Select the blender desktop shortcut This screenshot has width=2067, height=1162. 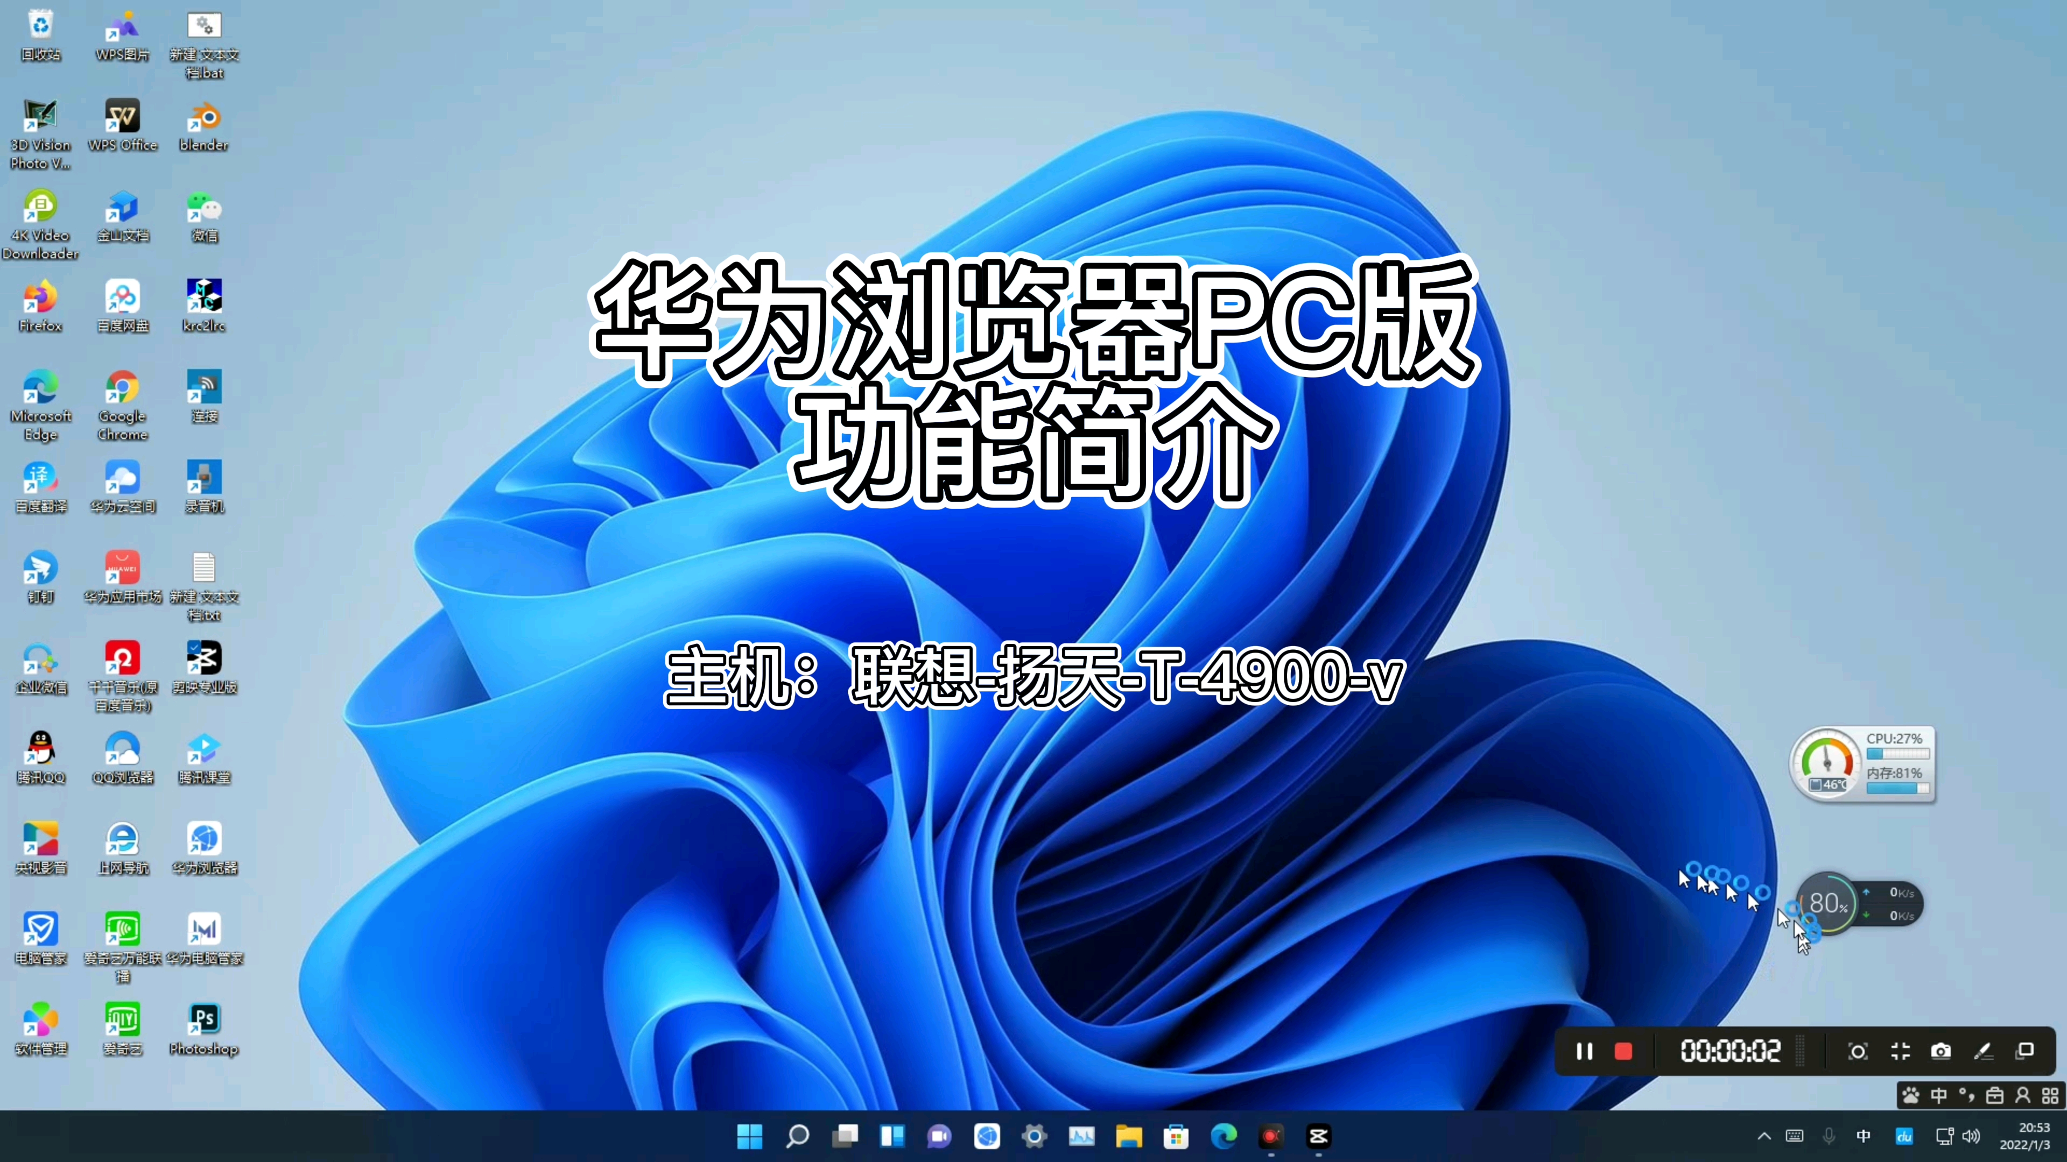click(x=204, y=126)
